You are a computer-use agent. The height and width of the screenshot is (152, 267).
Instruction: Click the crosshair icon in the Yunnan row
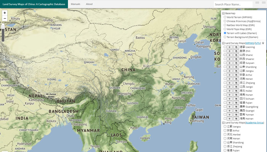[x=230, y=114]
